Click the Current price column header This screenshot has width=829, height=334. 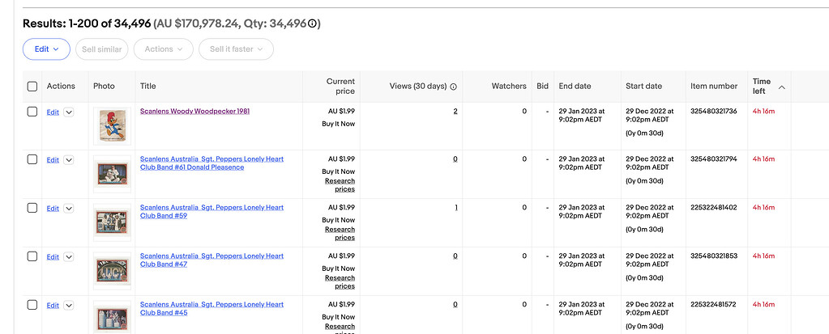[x=340, y=87]
